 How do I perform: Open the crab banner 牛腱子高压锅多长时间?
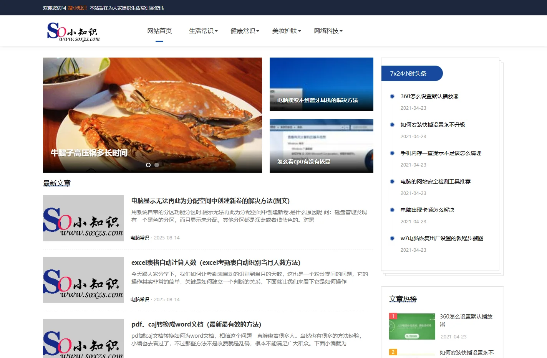[152, 115]
